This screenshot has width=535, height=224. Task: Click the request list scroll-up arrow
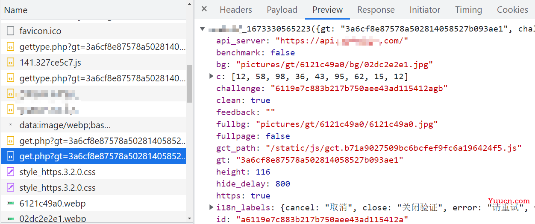[x=190, y=4]
